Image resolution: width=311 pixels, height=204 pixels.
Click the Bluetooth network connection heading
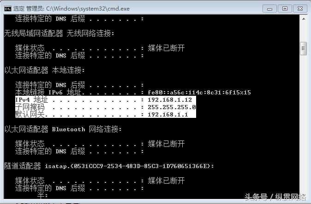point(63,129)
